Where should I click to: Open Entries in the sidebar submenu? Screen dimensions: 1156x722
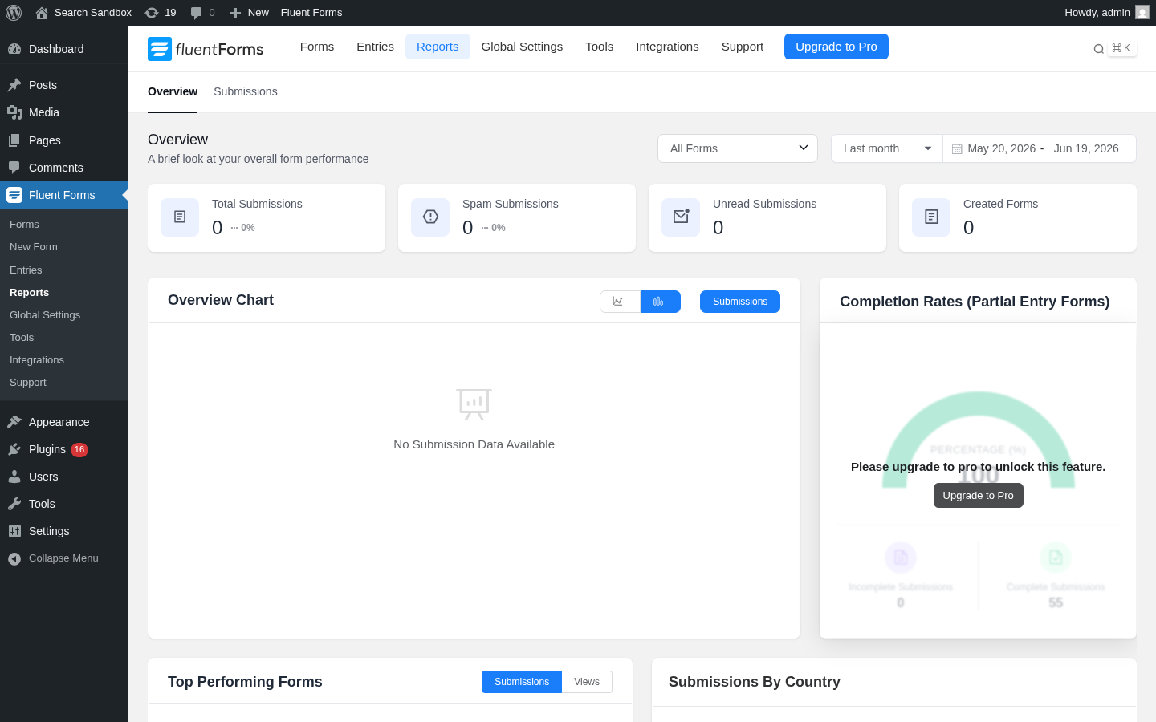coord(26,270)
